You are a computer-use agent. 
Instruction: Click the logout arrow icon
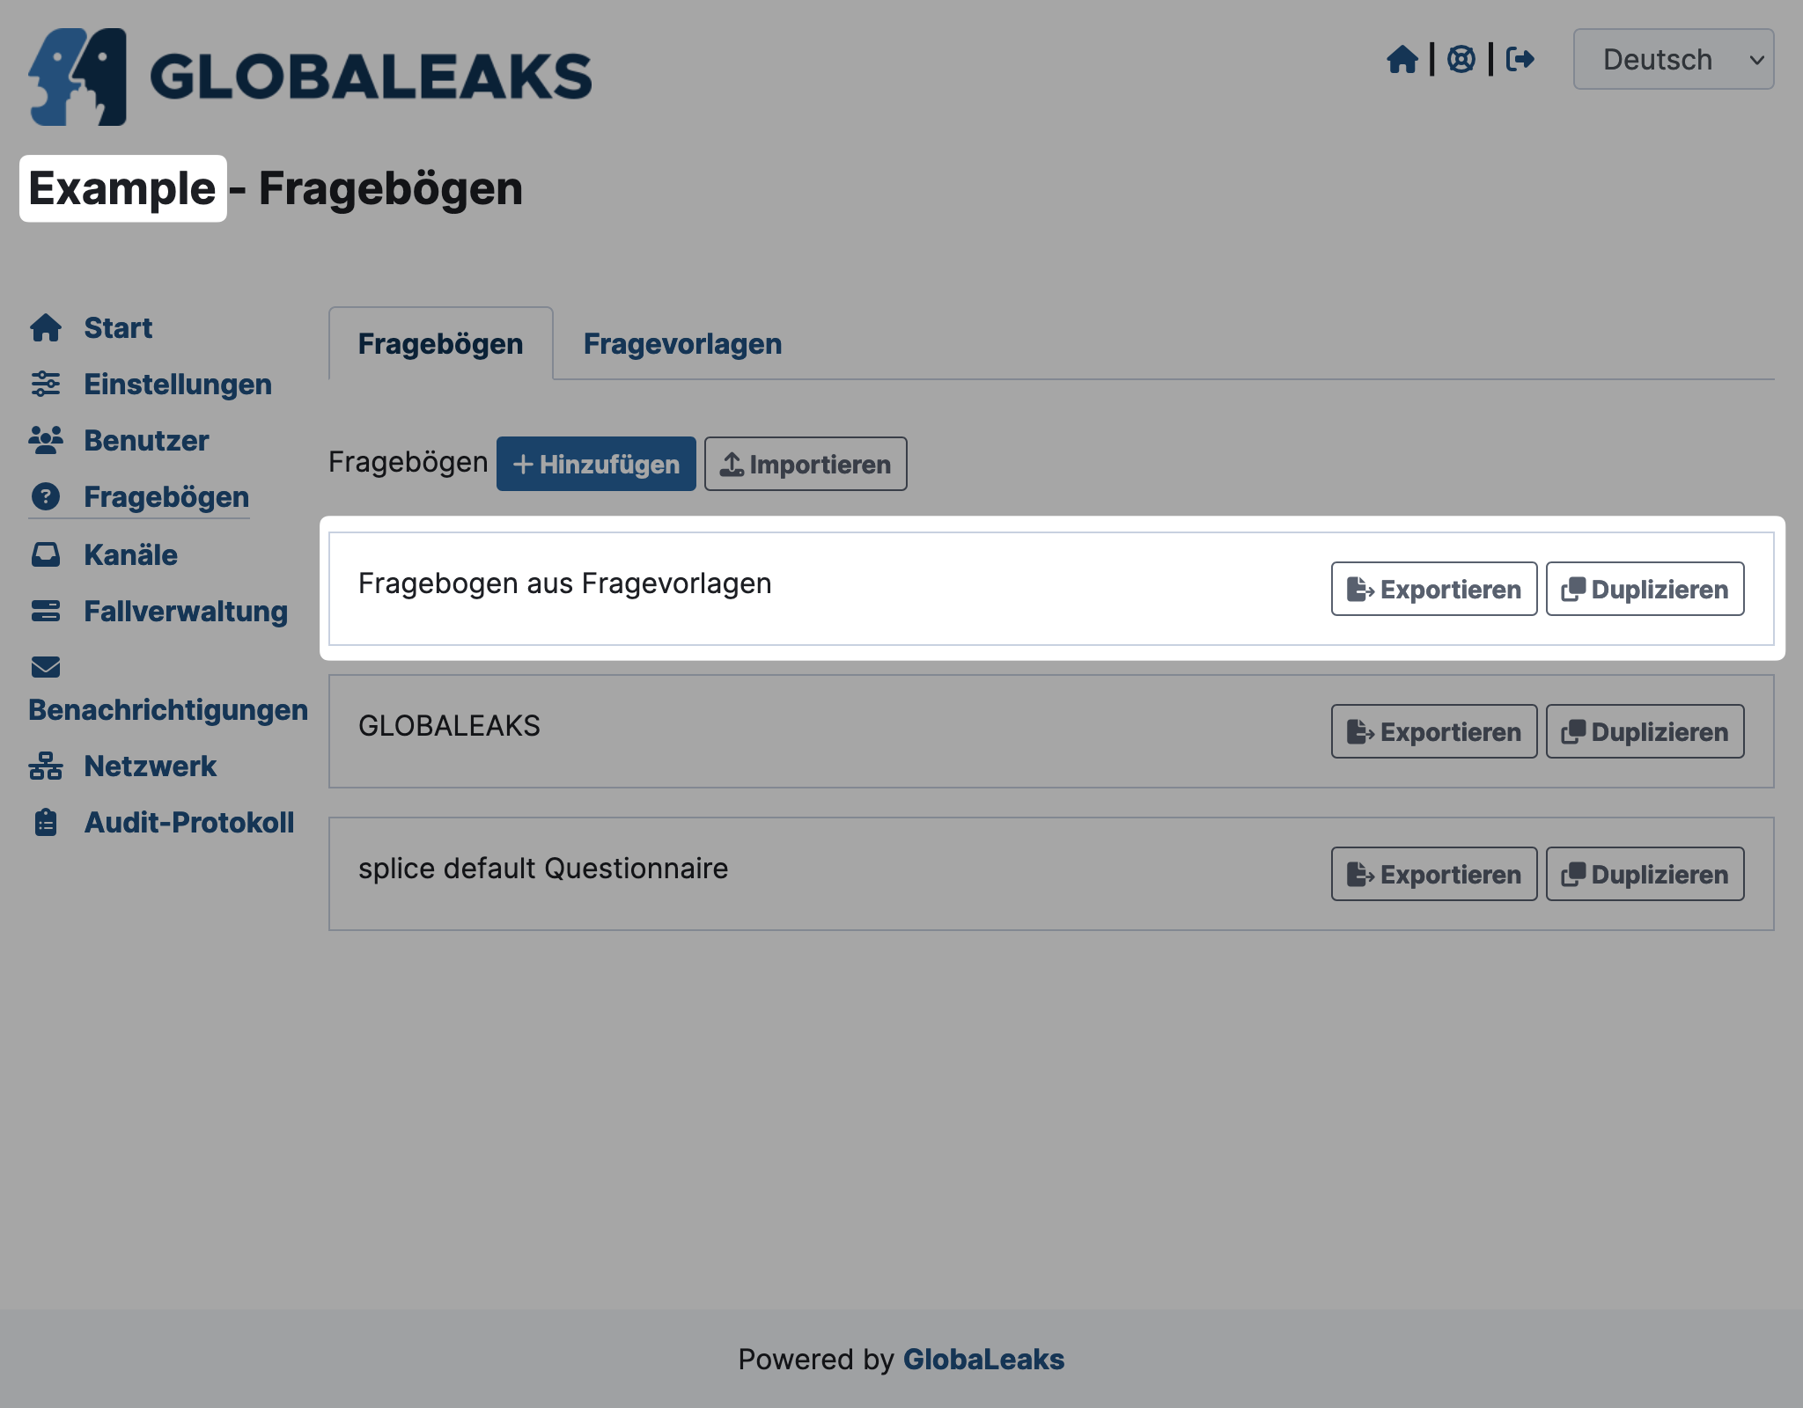click(x=1520, y=60)
